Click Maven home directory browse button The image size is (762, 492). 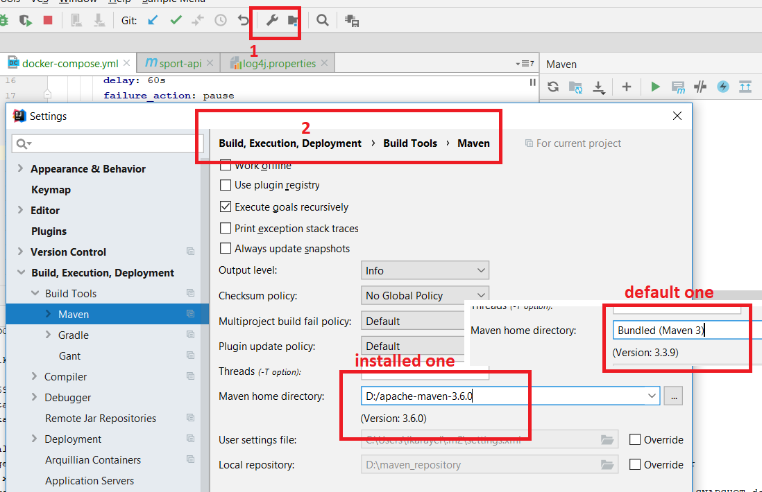674,396
